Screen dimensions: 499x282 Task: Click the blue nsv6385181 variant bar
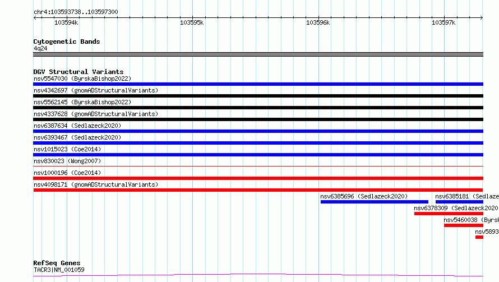(459, 202)
